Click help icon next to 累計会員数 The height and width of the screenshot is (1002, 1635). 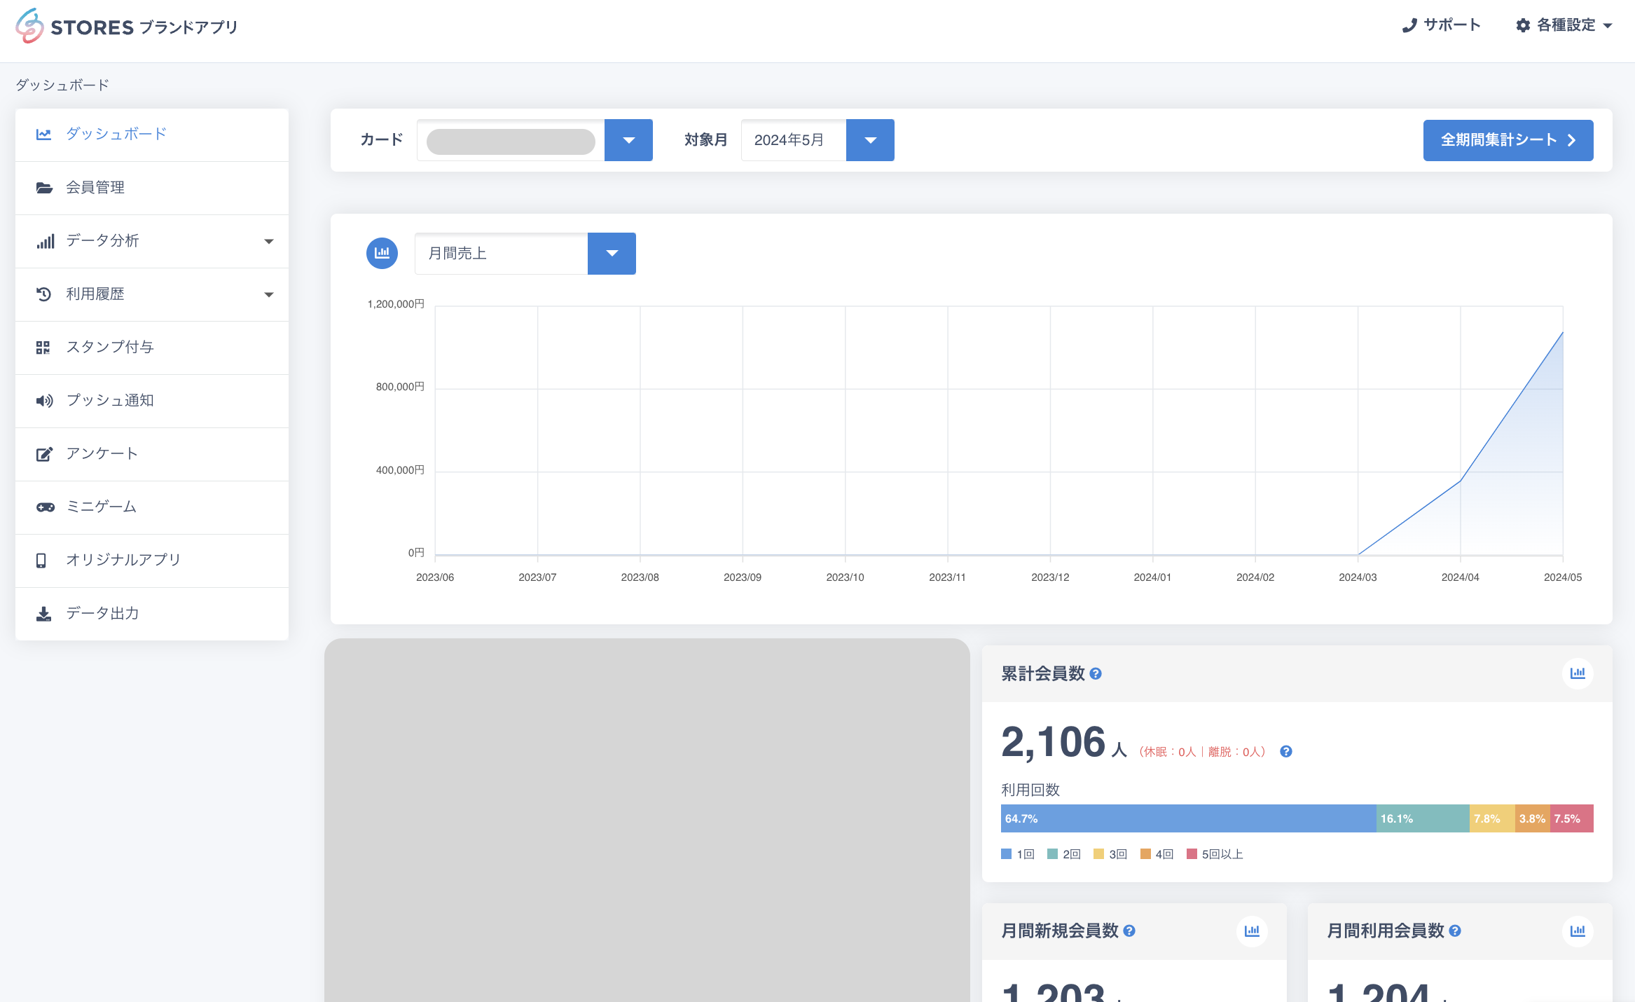click(1096, 674)
